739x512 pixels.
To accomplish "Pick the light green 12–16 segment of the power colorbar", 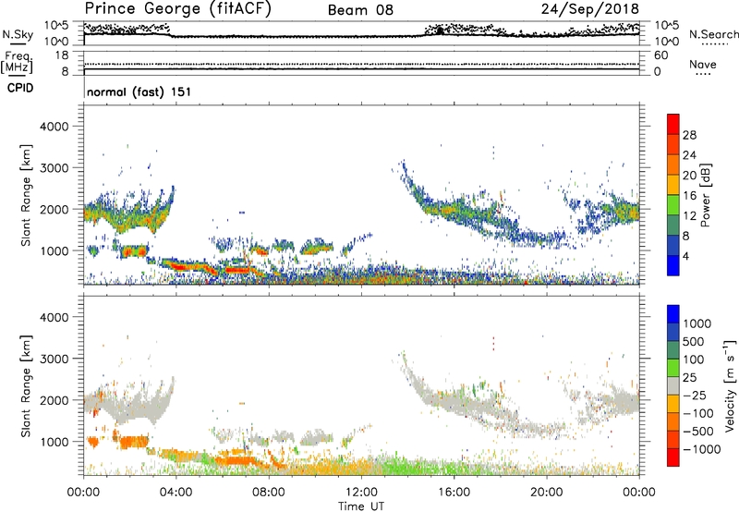I will [673, 205].
